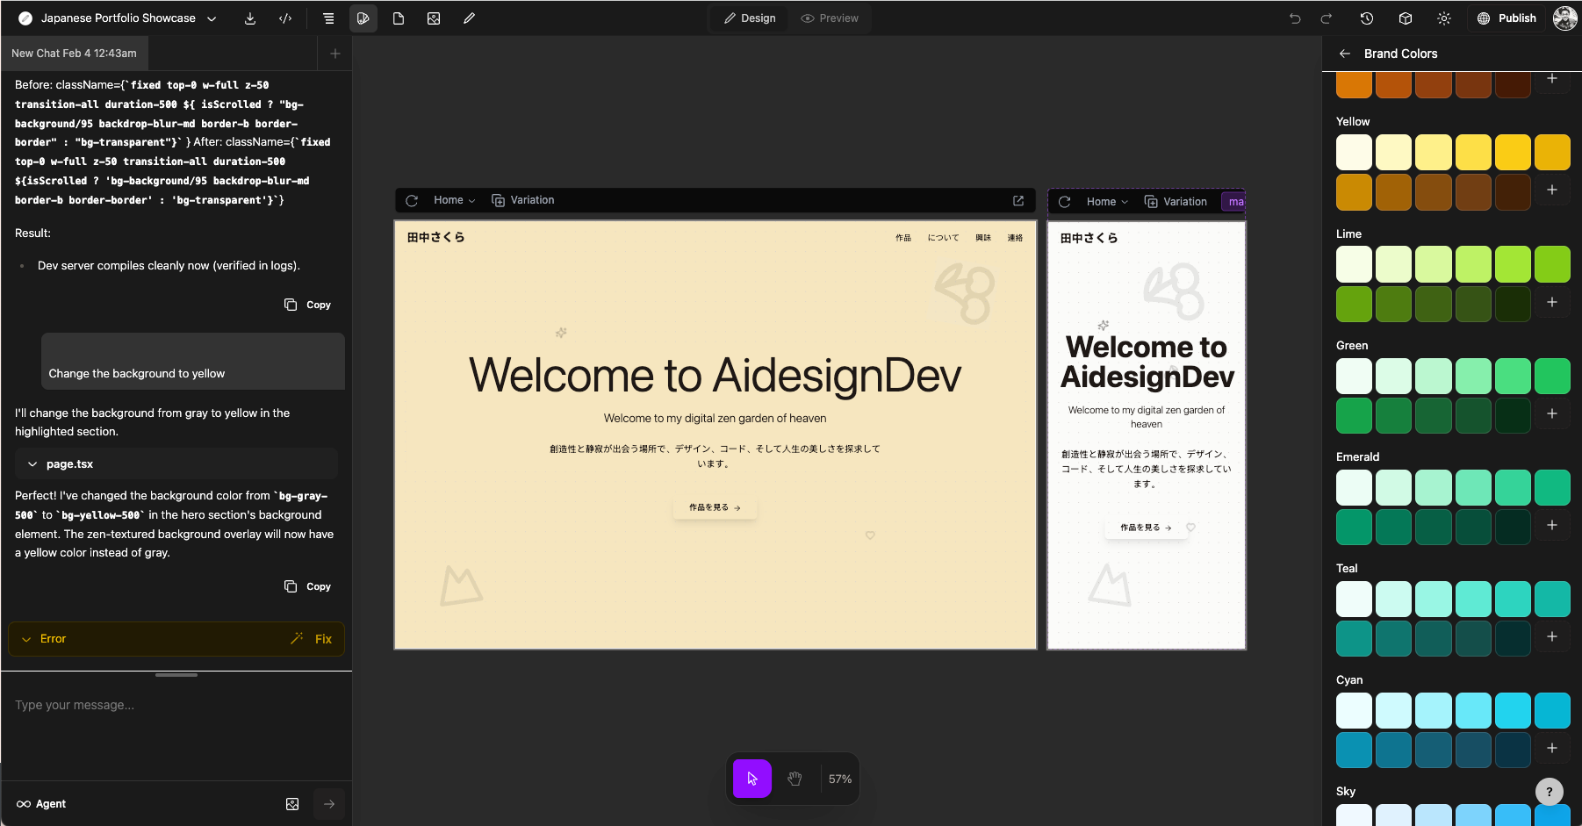This screenshot has height=826, width=1582.
Task: Open the Home page dropdown on desktop frame
Action: [453, 199]
